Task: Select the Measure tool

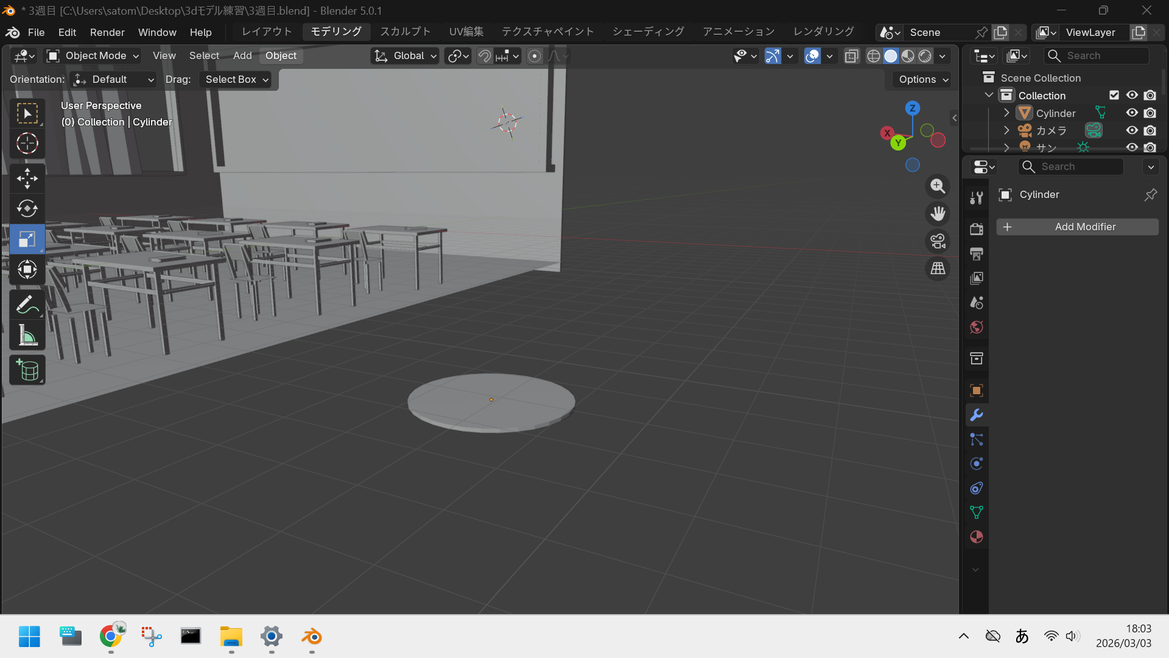Action: point(27,335)
